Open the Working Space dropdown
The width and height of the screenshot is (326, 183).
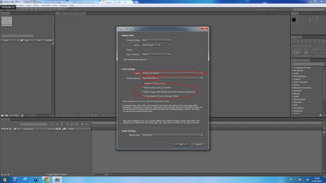pyautogui.click(x=172, y=78)
